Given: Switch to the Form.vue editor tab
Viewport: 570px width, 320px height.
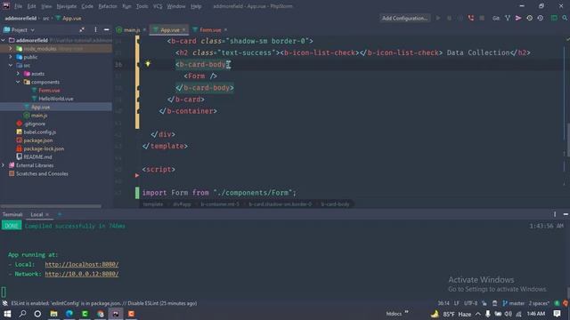Looking at the screenshot, I should tap(210, 30).
